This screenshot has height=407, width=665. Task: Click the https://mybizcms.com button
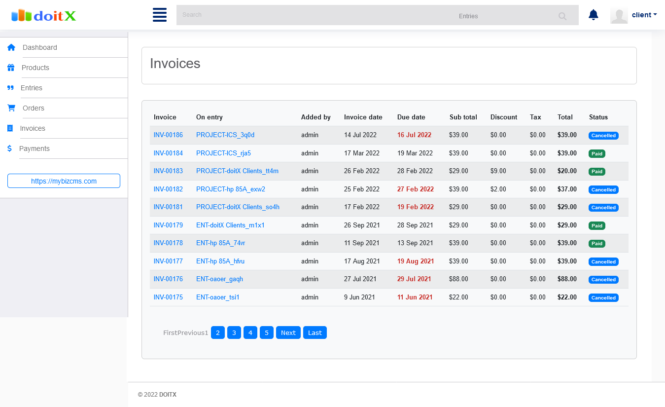point(64,181)
